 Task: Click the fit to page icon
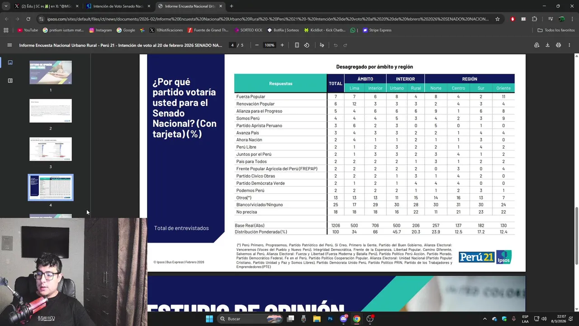pos(297,45)
